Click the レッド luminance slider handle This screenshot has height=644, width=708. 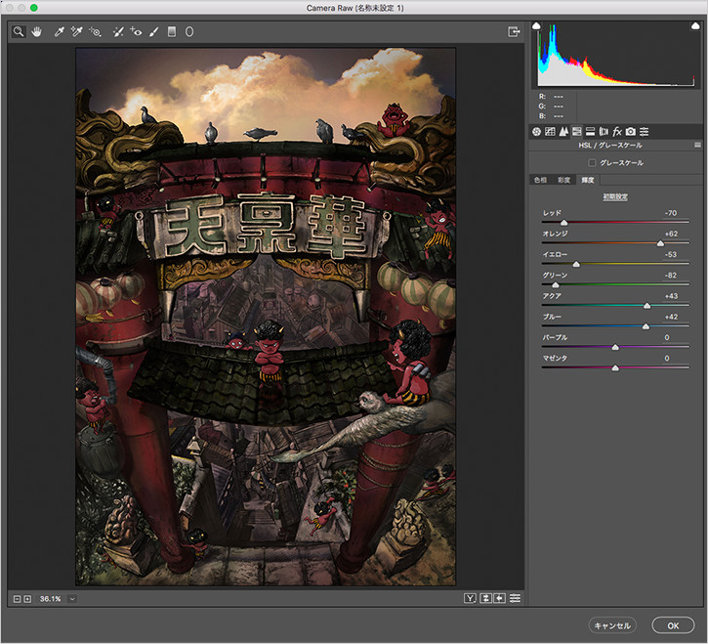pos(564,223)
